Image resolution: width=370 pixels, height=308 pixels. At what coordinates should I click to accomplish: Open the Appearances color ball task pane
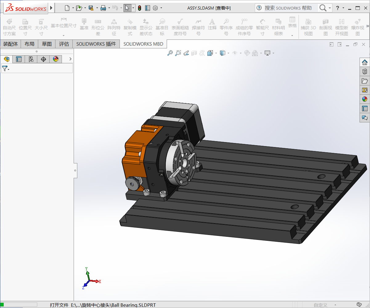tap(365, 99)
